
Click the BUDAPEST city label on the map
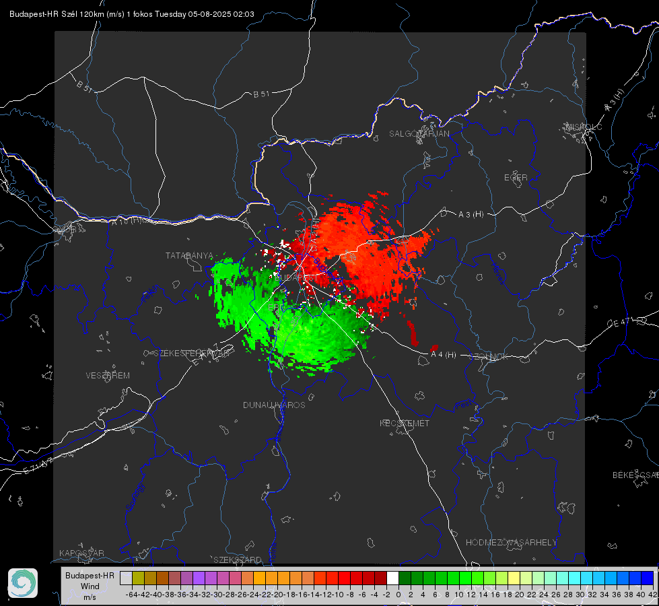[296, 278]
